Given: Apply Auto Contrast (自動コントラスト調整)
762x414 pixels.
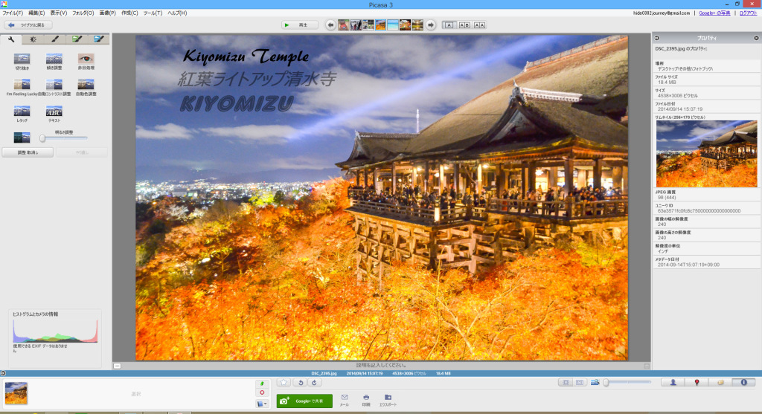Looking at the screenshot, I should pos(54,85).
